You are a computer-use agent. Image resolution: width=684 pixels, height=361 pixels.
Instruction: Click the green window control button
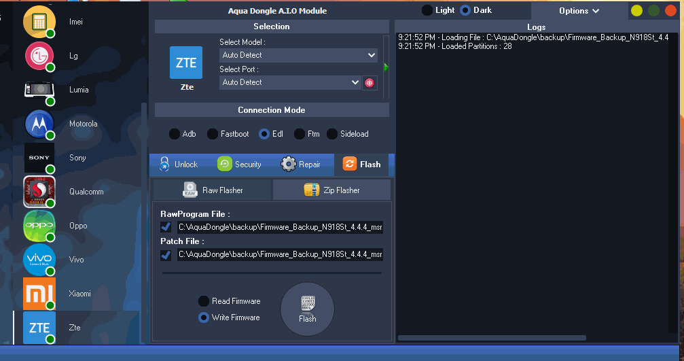coord(653,10)
